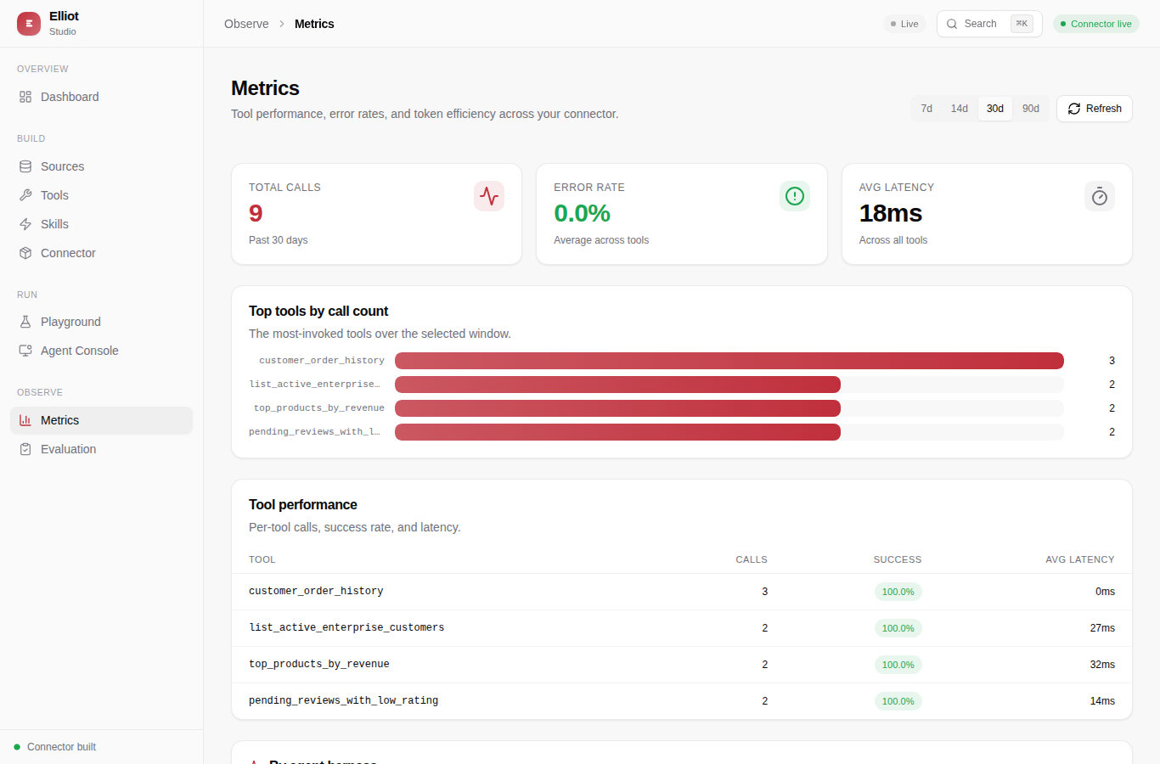This screenshot has height=764, width=1160.
Task: Select the 90d time range
Action: [1031, 109]
